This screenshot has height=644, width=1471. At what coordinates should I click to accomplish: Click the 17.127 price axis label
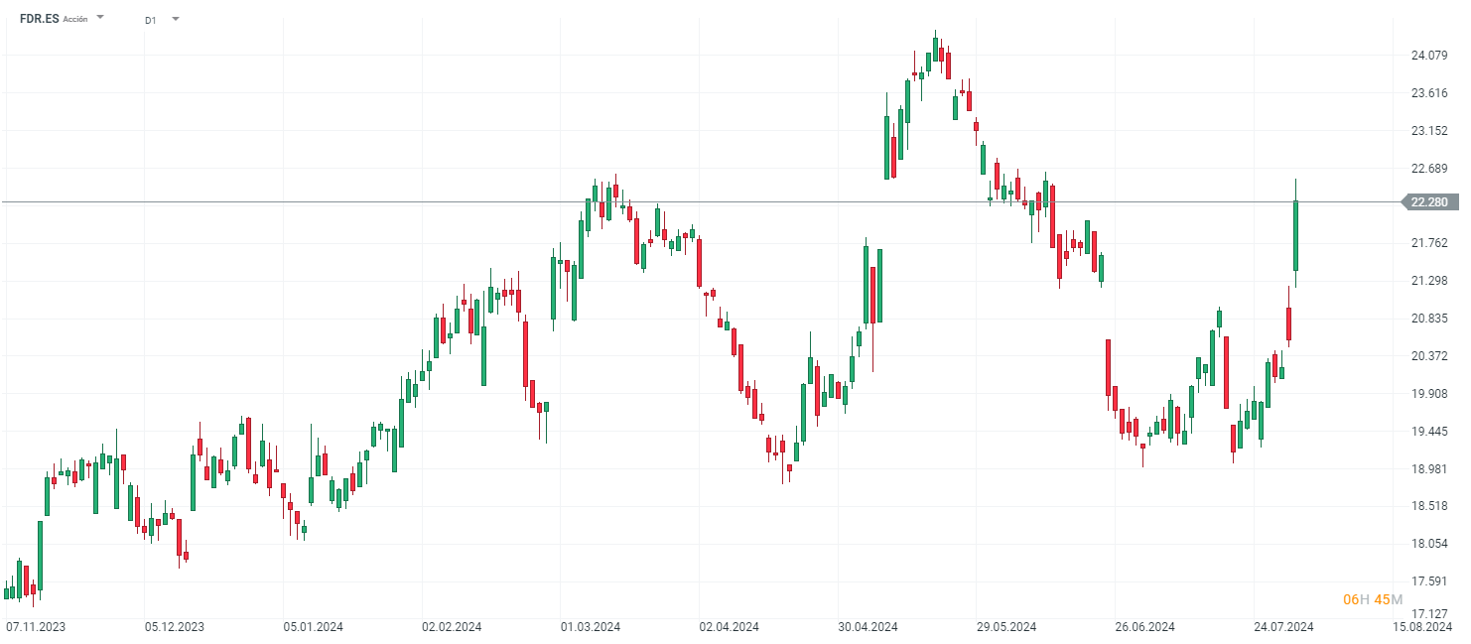click(x=1429, y=614)
